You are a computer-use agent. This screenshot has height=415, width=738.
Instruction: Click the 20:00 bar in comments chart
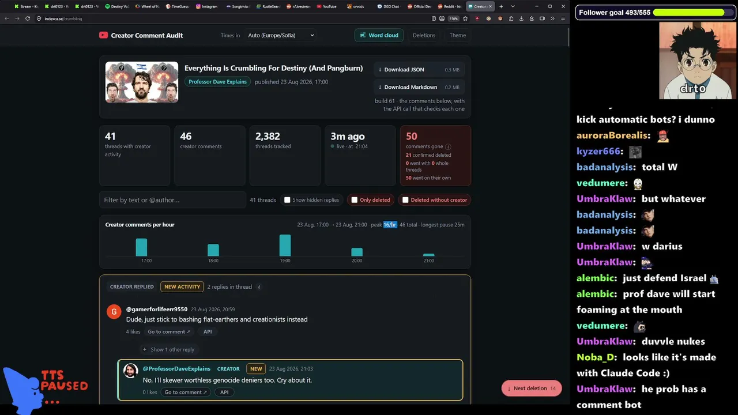(357, 252)
